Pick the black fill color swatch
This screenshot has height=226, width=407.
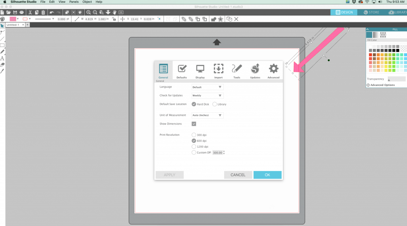click(x=397, y=51)
